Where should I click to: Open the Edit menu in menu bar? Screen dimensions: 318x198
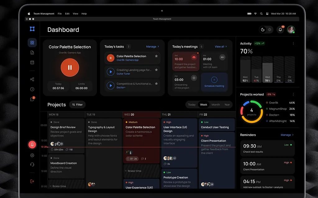click(x=67, y=14)
